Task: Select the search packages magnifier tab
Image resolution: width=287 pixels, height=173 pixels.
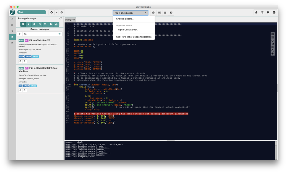Action: tap(23, 24)
